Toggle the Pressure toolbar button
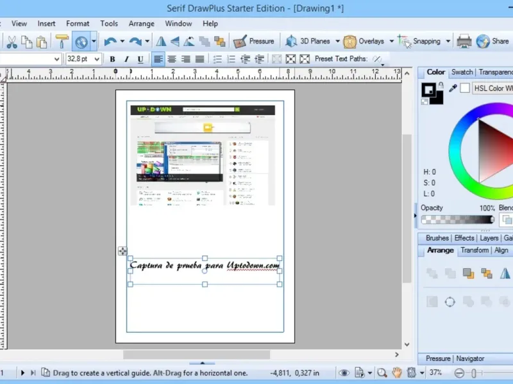The height and width of the screenshot is (384, 513). [253, 41]
